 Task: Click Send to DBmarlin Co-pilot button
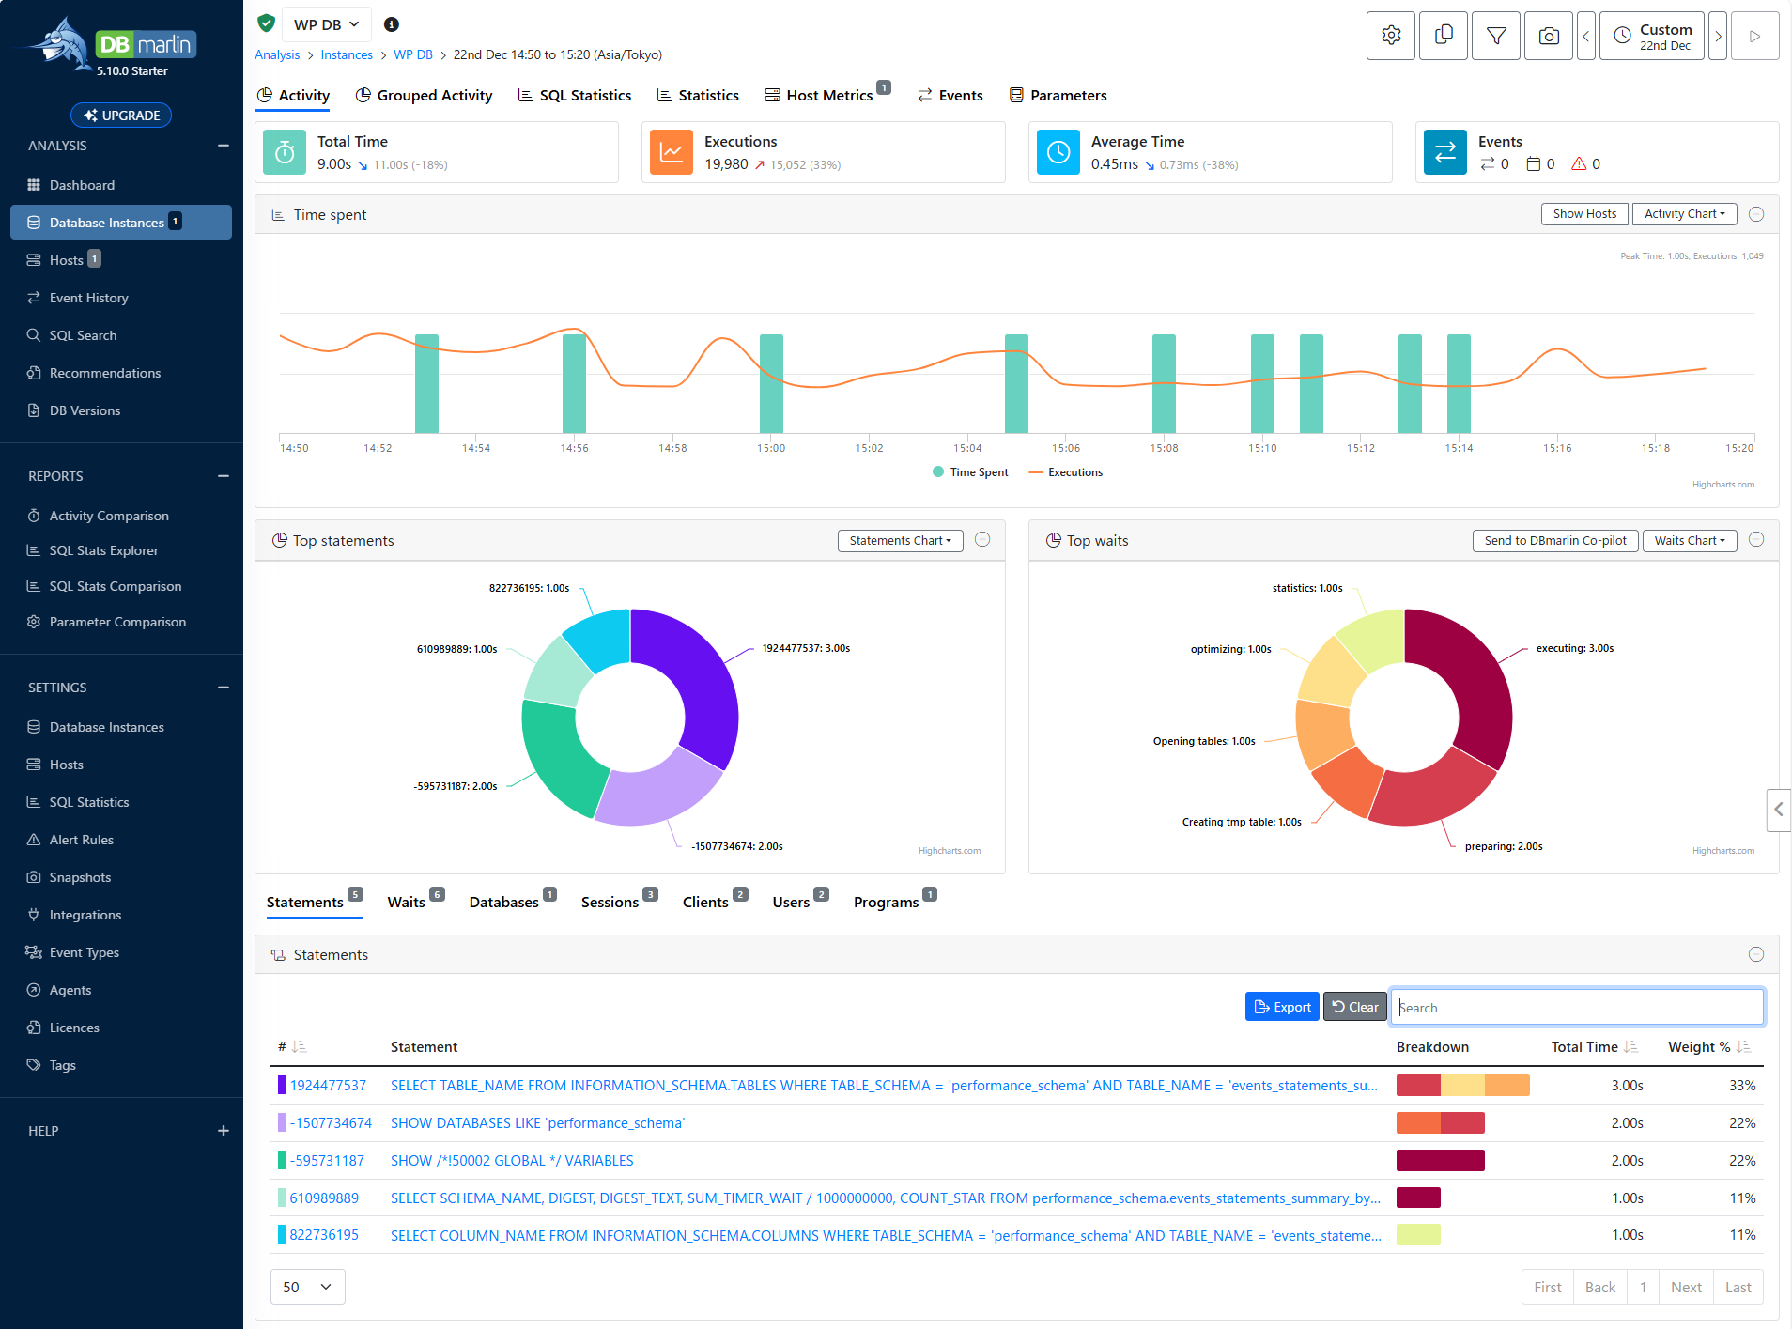pyautogui.click(x=1555, y=541)
